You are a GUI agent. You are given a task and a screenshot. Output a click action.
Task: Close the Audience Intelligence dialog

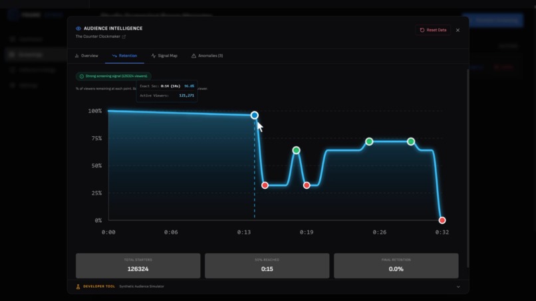click(x=458, y=30)
